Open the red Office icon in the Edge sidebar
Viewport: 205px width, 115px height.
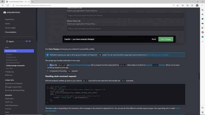click(x=202, y=32)
